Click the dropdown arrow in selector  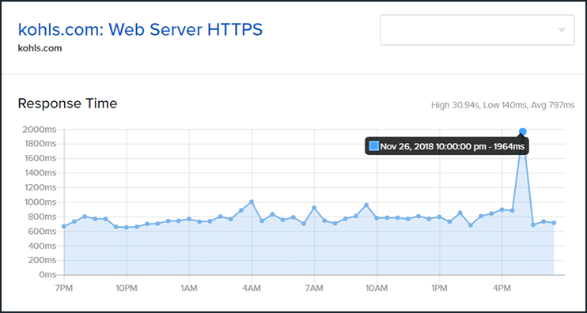pyautogui.click(x=562, y=30)
